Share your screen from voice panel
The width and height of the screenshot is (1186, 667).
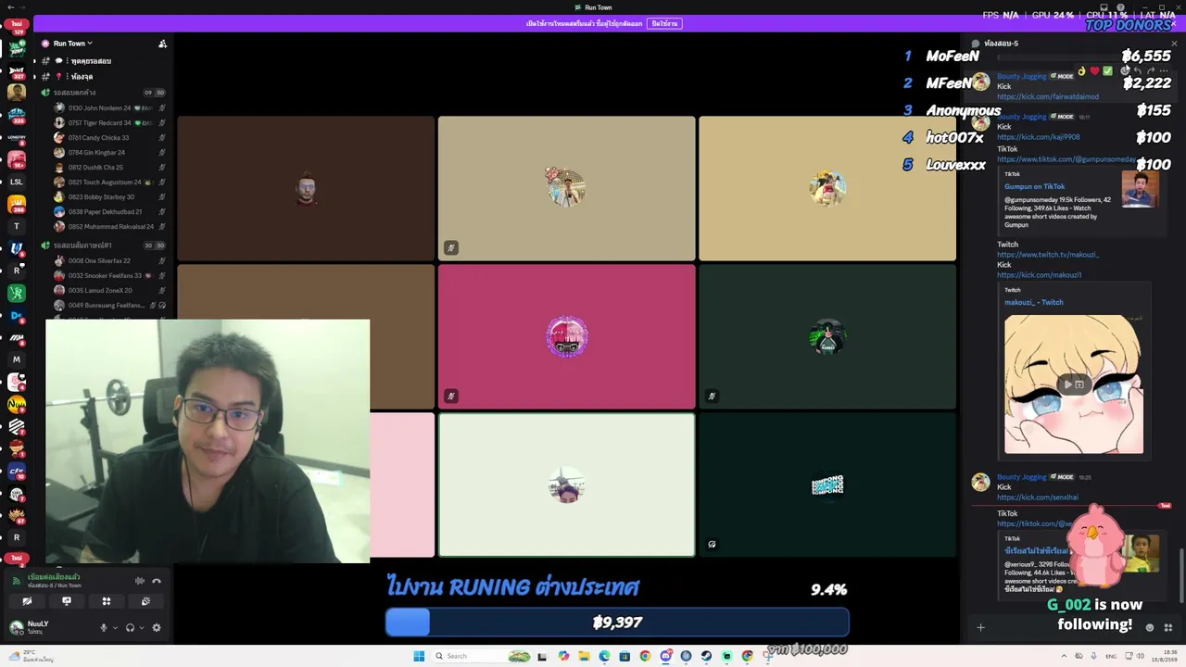click(67, 601)
